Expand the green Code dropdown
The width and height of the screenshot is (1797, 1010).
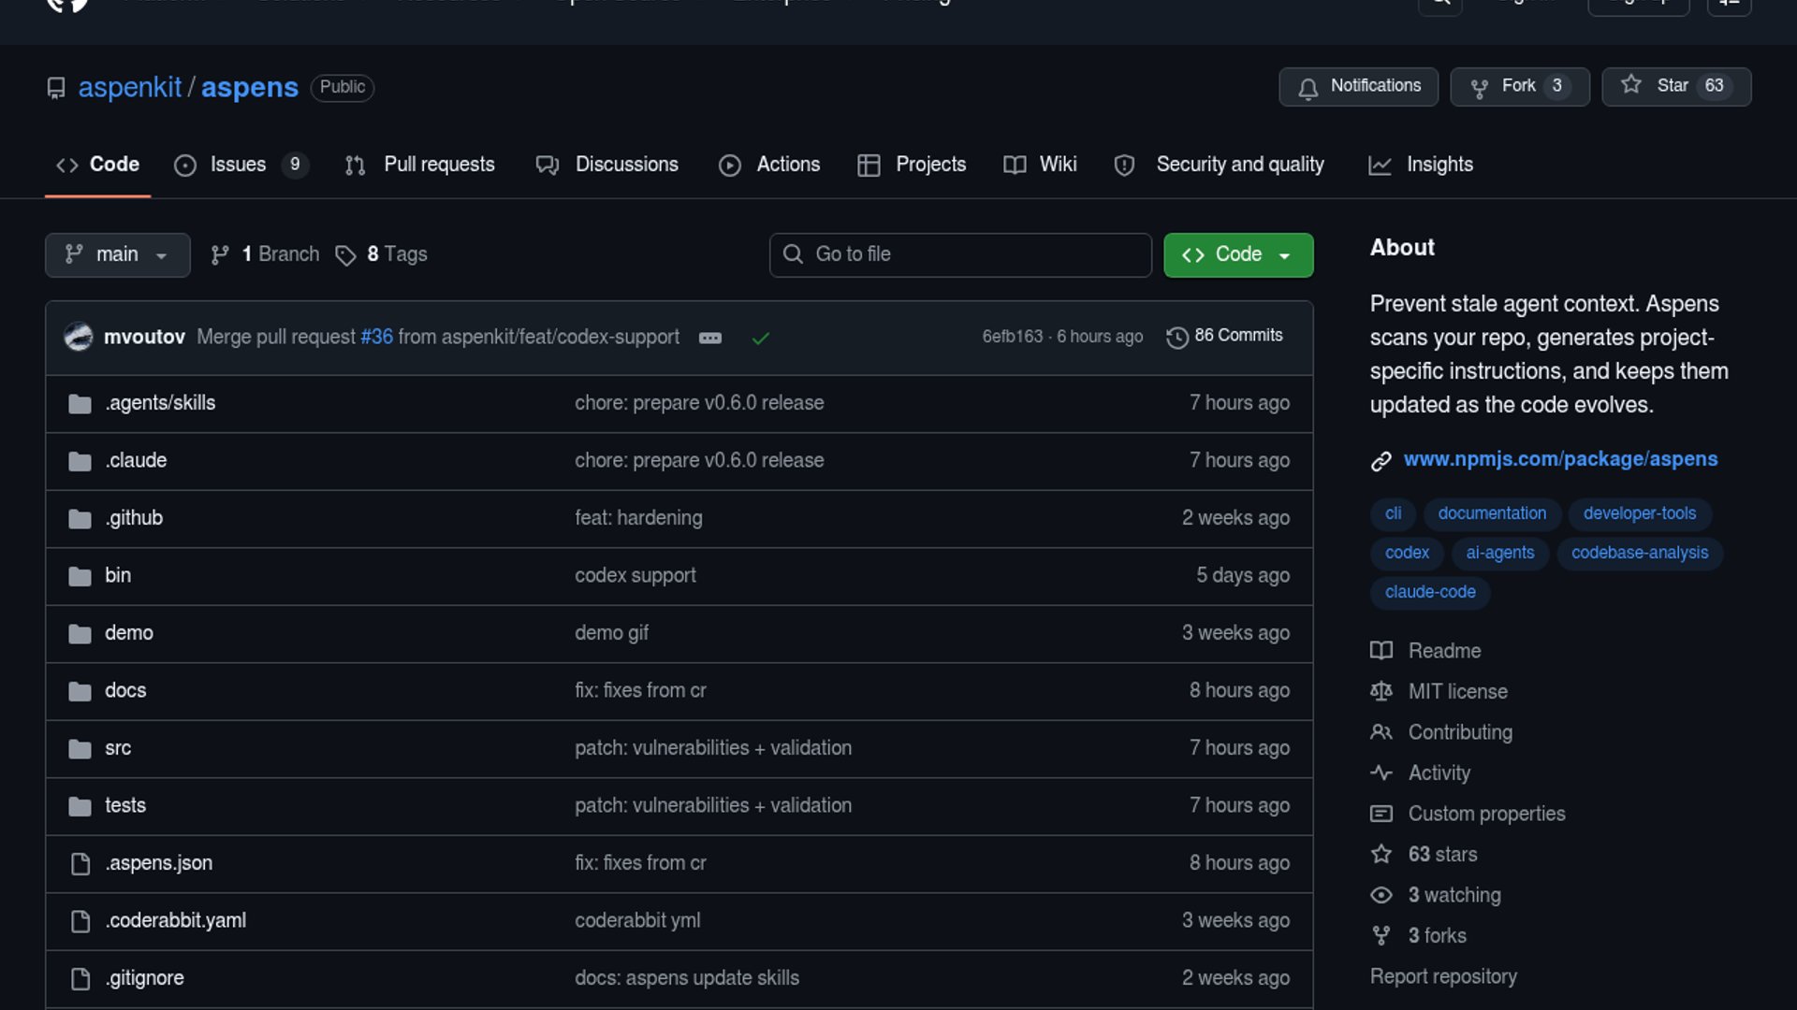point(1237,254)
